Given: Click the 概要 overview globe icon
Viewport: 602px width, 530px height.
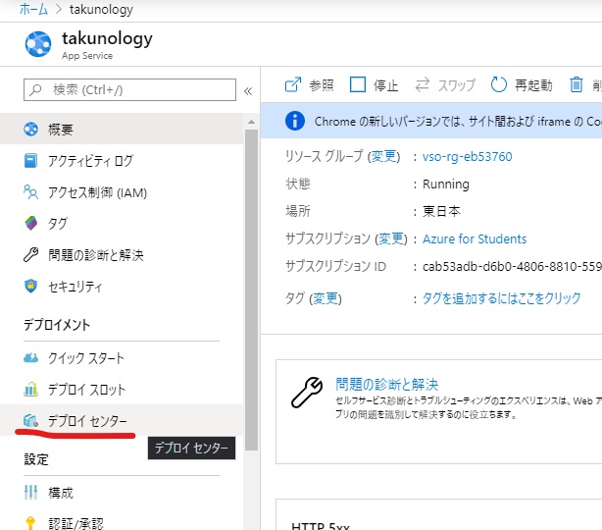Looking at the screenshot, I should (x=30, y=129).
